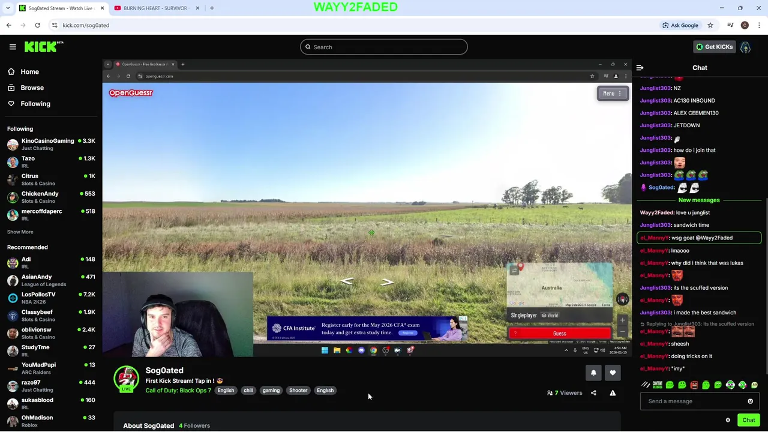The image size is (768, 432).
Task: Click the forward street-view arrow
Action: coord(388,281)
